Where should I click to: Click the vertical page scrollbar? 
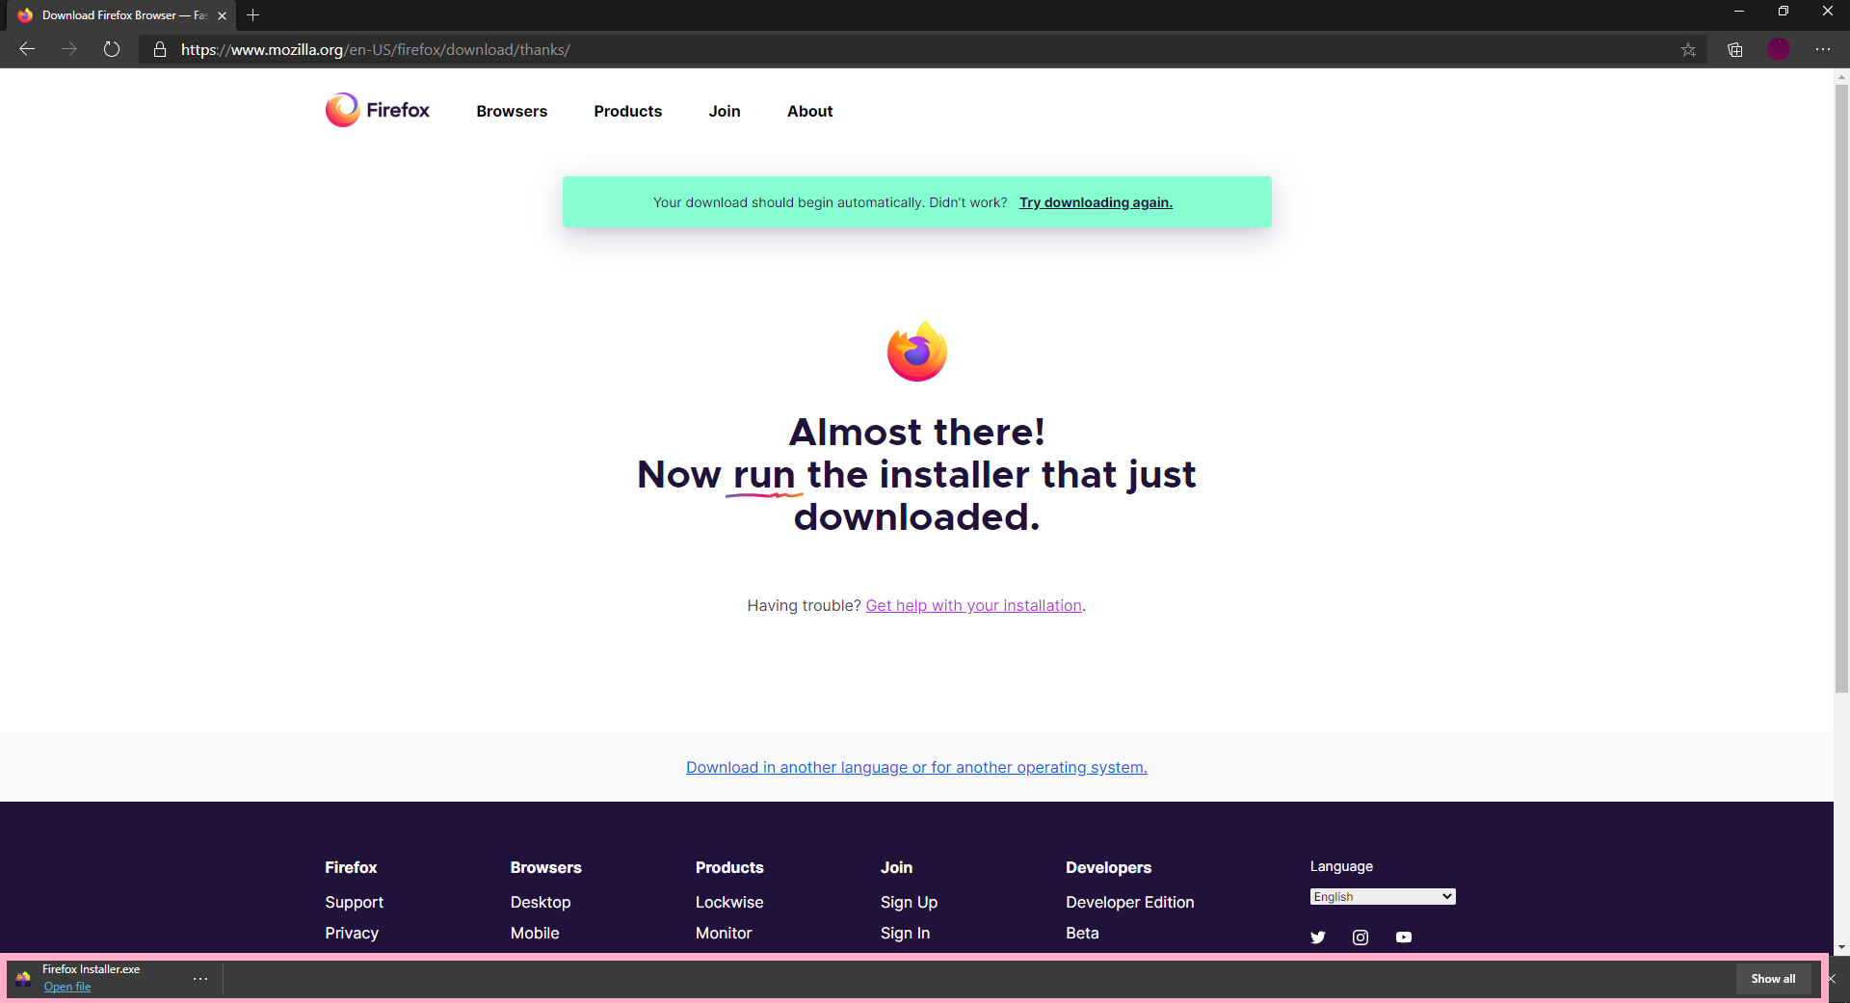[1841, 388]
